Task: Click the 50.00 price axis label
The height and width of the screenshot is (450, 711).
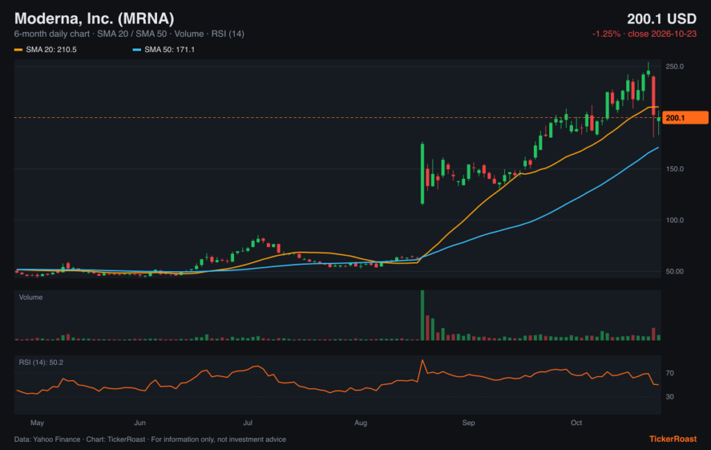Action: coord(674,272)
